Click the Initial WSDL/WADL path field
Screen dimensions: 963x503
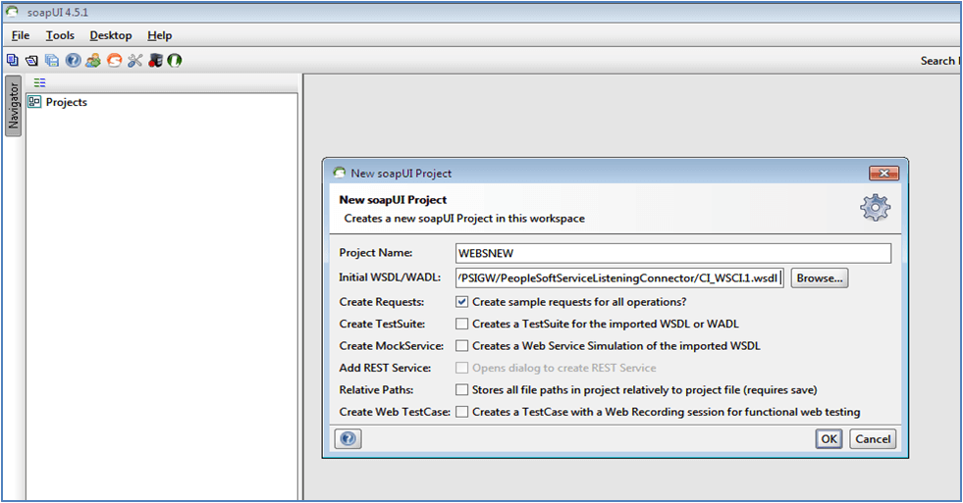coord(619,277)
